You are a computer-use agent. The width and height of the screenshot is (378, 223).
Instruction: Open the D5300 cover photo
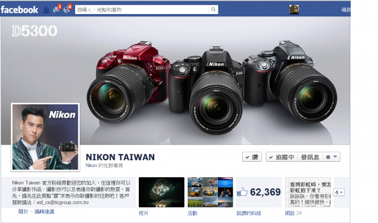point(175,81)
